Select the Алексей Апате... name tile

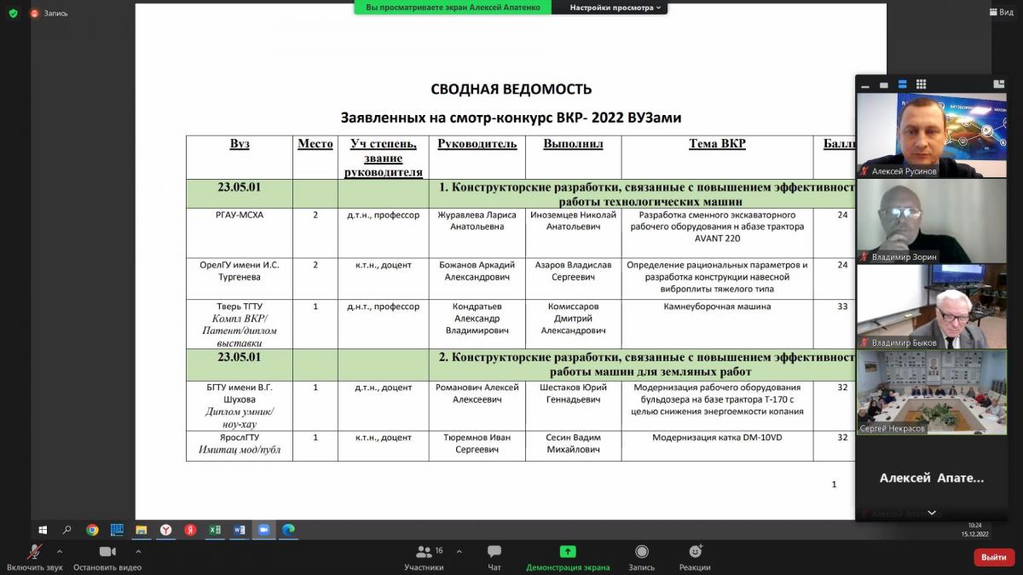click(932, 478)
